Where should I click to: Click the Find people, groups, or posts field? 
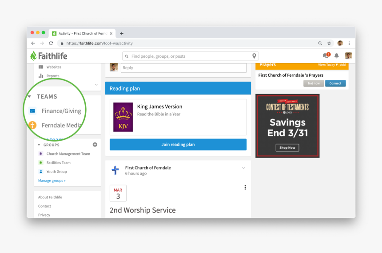tap(190, 56)
